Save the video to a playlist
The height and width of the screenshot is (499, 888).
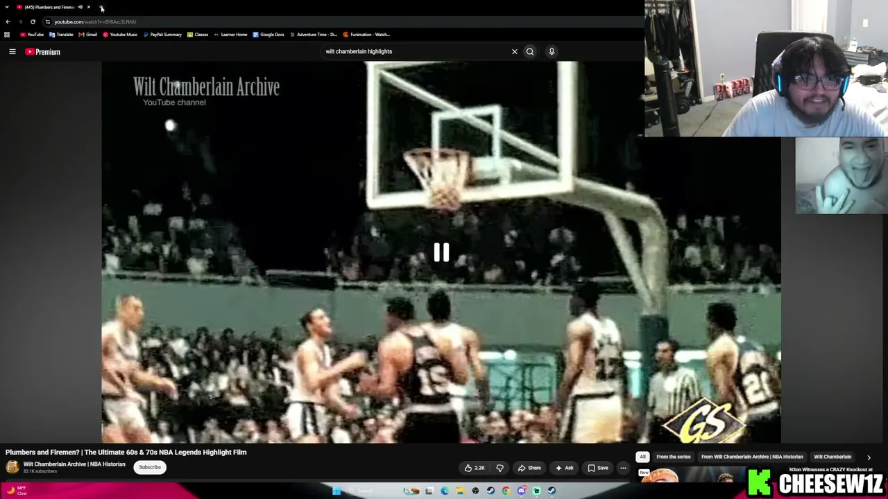click(598, 468)
